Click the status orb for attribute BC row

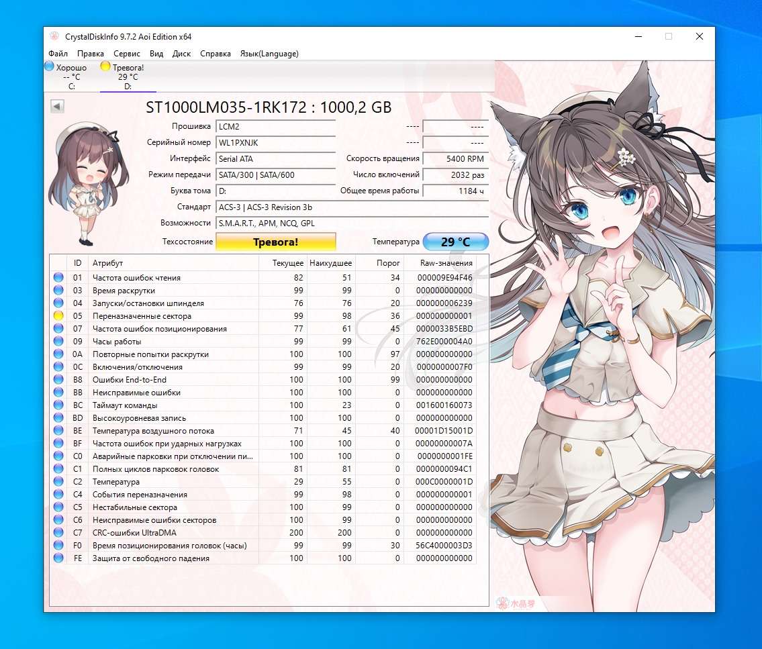tap(58, 405)
